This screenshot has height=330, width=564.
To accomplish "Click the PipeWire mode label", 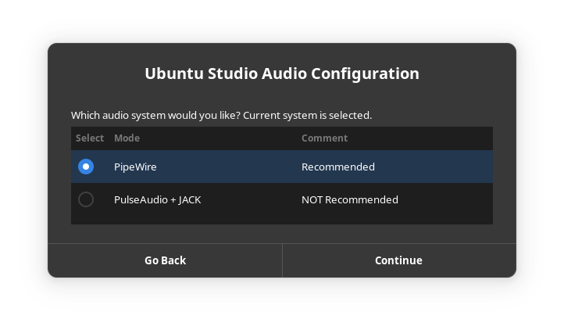I will pos(135,167).
